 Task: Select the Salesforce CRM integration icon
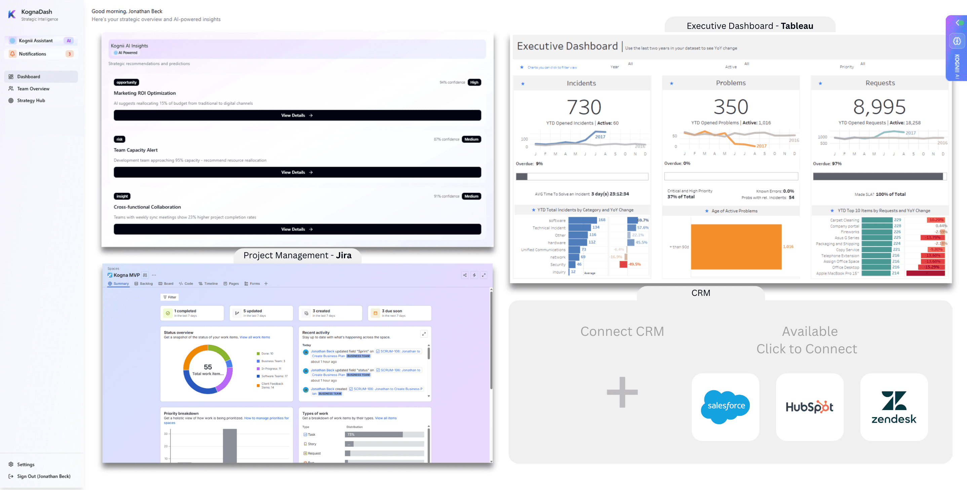(x=725, y=406)
